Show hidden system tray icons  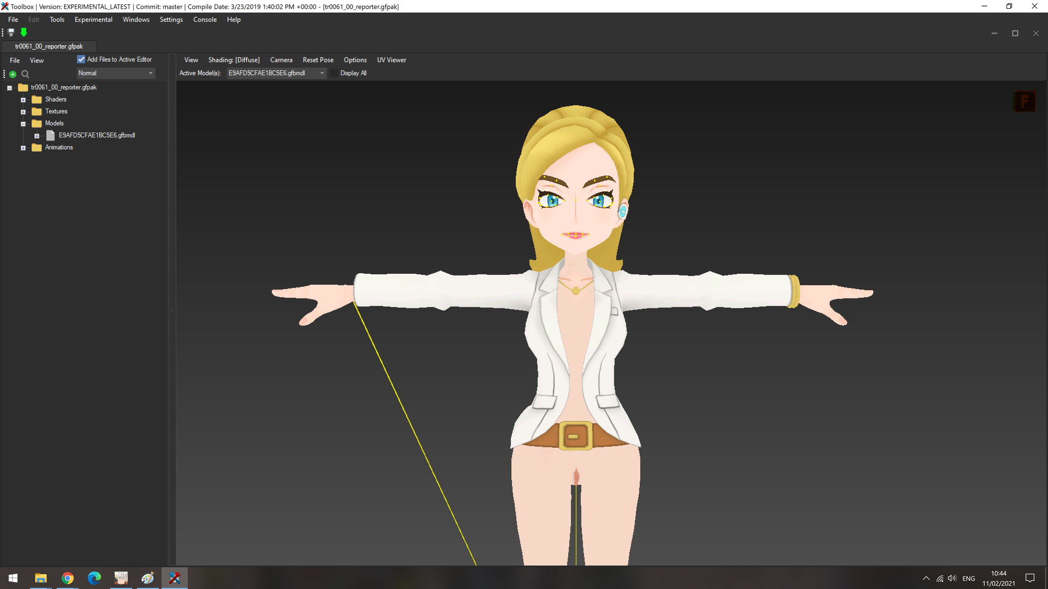pos(926,578)
